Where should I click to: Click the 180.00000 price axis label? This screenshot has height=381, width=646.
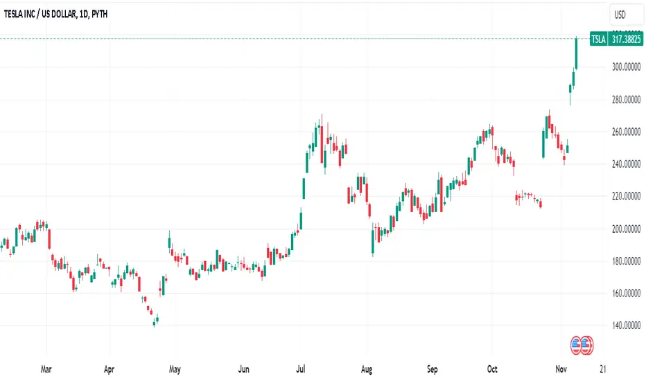(626, 261)
